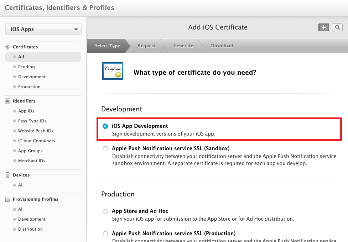Click the Devices section heading
This screenshot has height=242, width=348.
(21, 175)
